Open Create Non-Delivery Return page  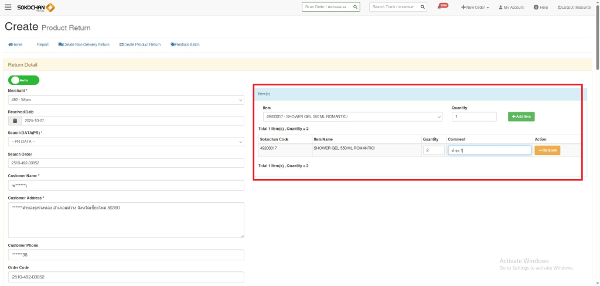click(x=84, y=44)
